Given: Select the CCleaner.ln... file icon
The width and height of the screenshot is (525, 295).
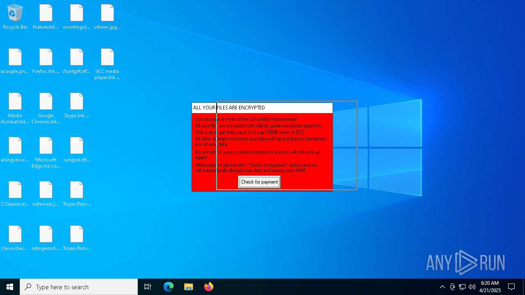Looking at the screenshot, I should point(15,194).
